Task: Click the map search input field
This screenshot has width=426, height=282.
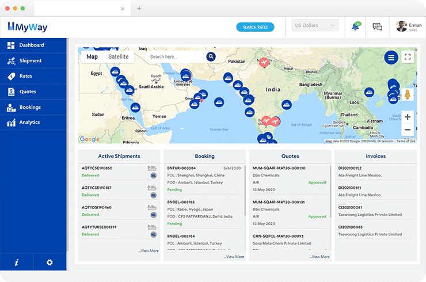Action: pos(176,57)
